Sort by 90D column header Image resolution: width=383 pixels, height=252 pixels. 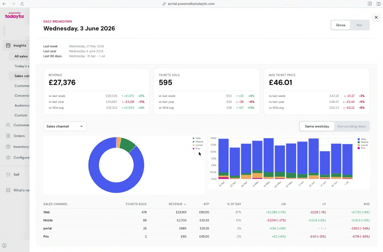366,204
